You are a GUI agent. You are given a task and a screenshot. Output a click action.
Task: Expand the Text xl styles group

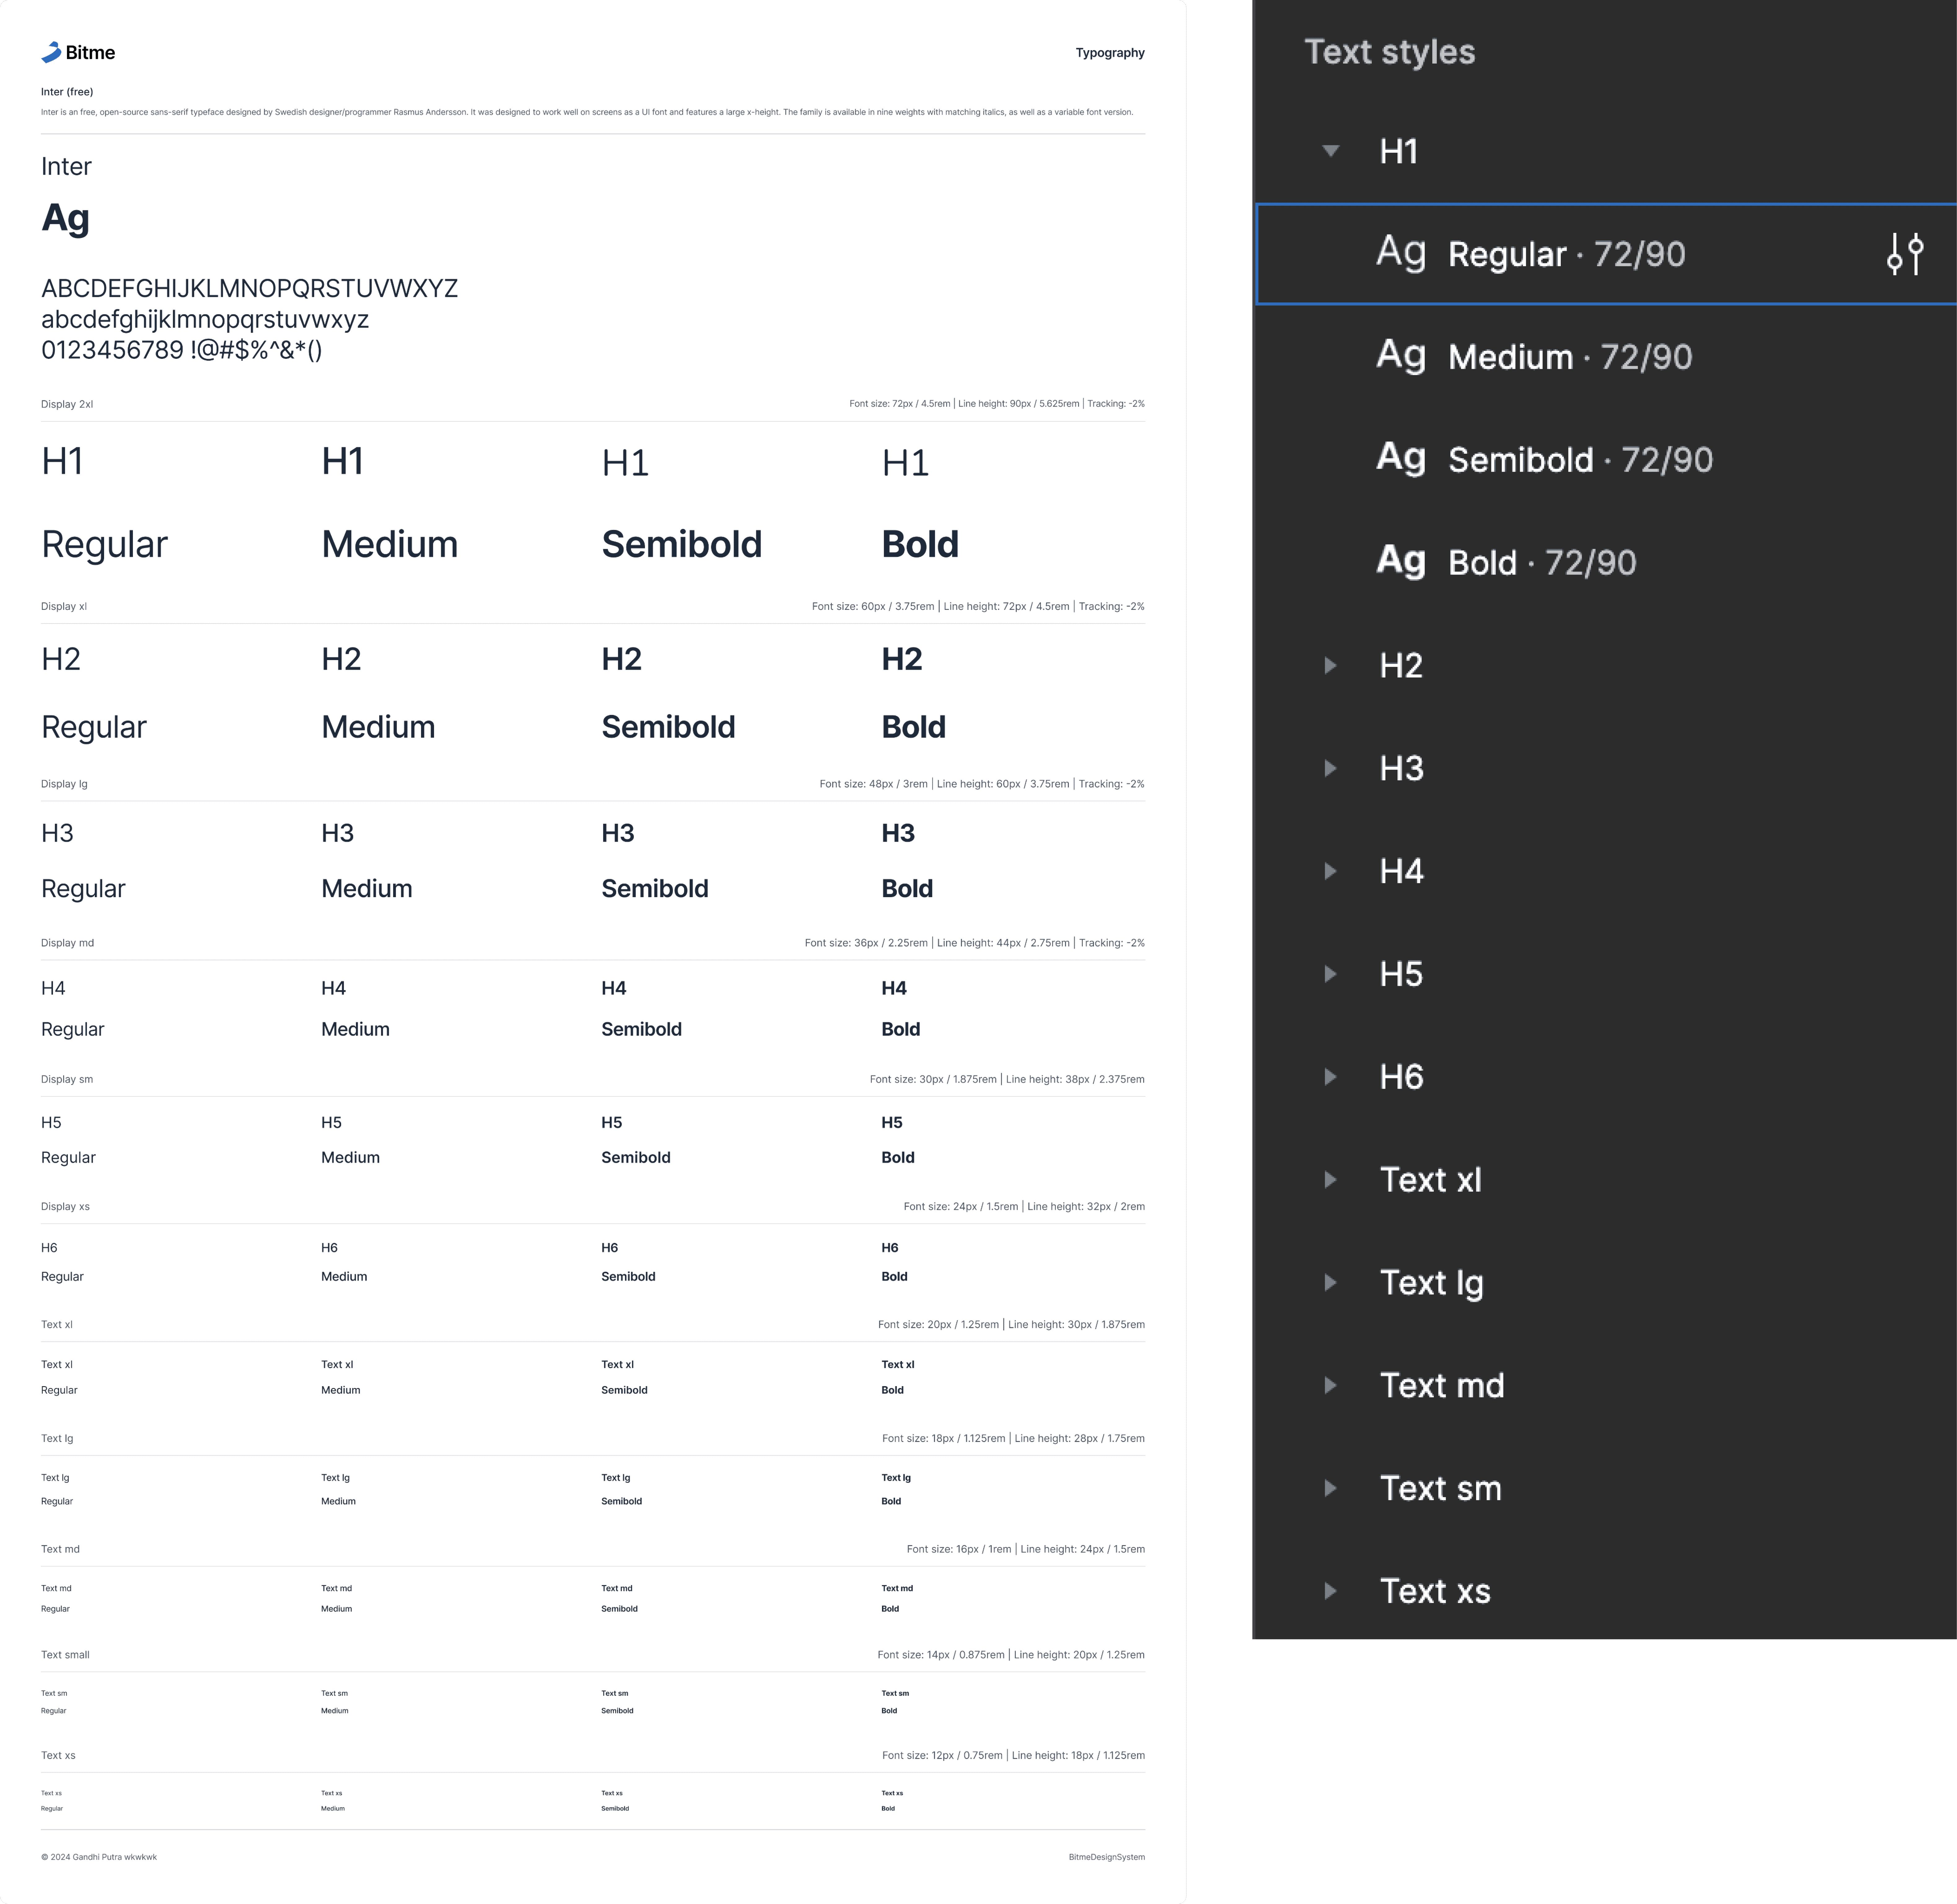pyautogui.click(x=1330, y=1180)
